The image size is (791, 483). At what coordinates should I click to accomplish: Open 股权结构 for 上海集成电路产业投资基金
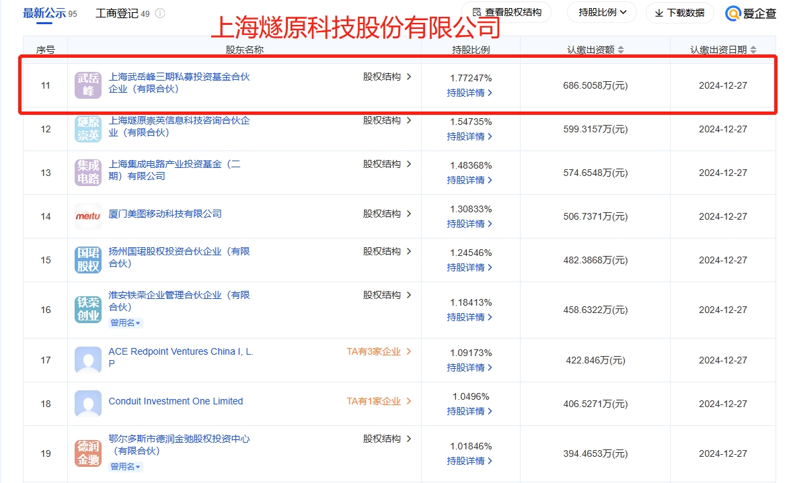coord(387,164)
